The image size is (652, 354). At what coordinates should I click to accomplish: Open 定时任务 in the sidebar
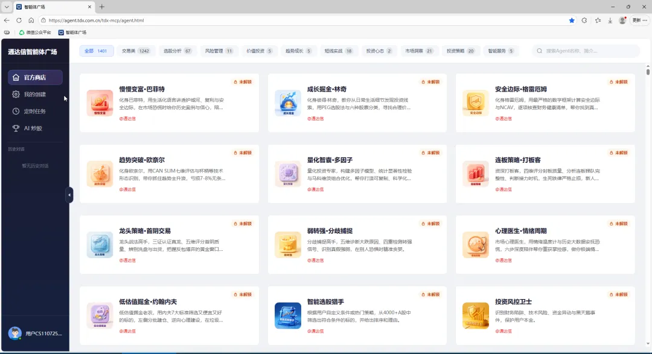tap(36, 112)
